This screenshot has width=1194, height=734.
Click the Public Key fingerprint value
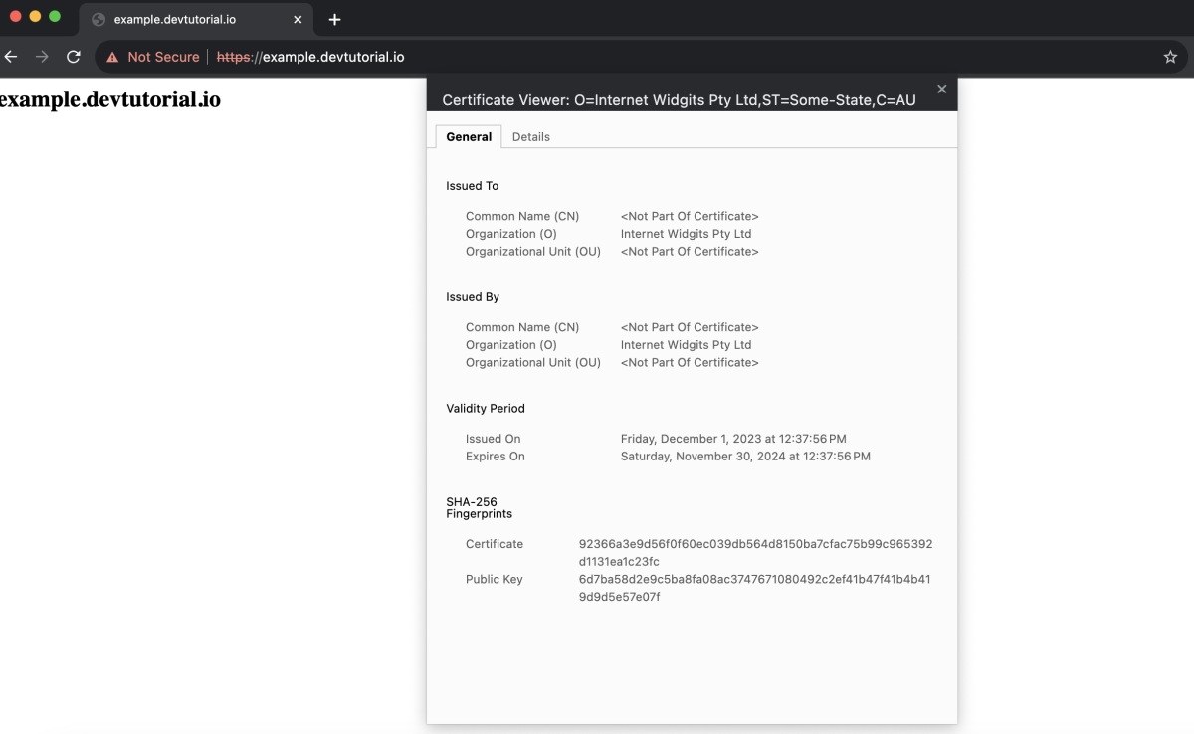[754, 588]
